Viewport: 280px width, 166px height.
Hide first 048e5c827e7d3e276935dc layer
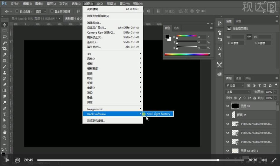pyautogui.click(x=227, y=124)
